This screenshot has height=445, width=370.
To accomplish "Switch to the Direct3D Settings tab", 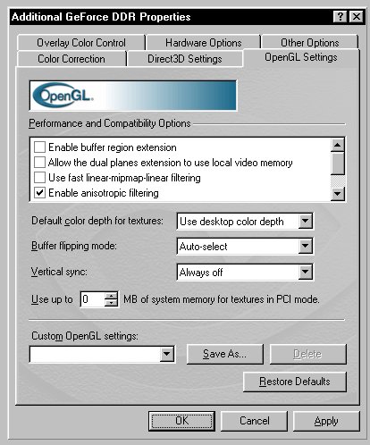I will click(185, 59).
